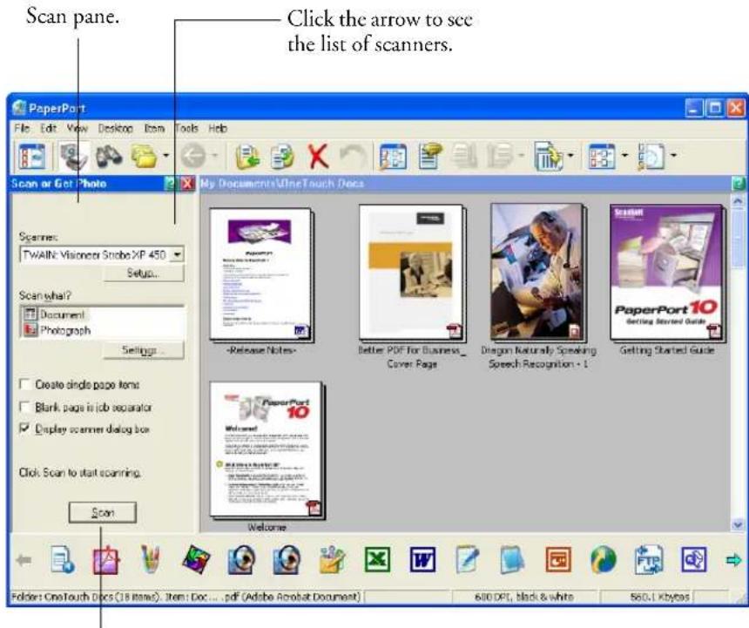Click the Excel icon in Send To bar
The height and width of the screenshot is (628, 749).
coord(377,559)
